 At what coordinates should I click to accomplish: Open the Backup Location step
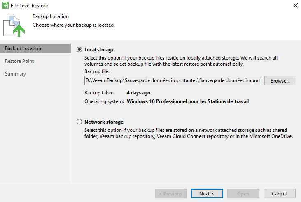click(35, 48)
